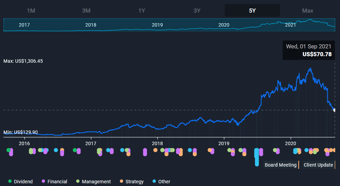Select the active 5Y range tab

(x=252, y=11)
